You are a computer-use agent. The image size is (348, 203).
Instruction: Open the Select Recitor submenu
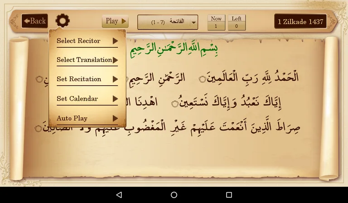click(x=87, y=41)
